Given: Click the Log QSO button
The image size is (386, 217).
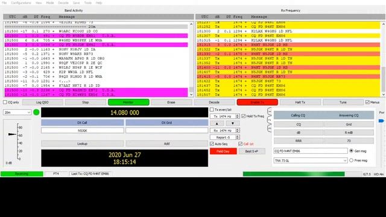Looking at the screenshot, I should [x=42, y=102].
